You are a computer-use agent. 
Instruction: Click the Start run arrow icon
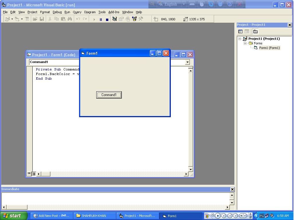point(94,19)
